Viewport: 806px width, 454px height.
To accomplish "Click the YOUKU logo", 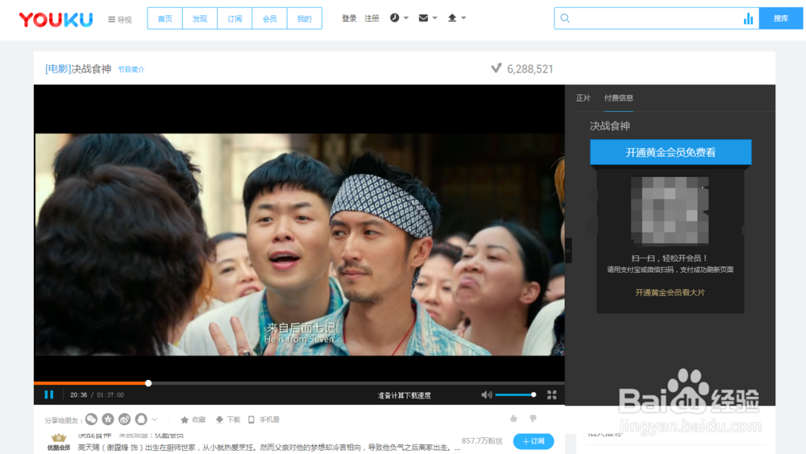I will click(56, 19).
